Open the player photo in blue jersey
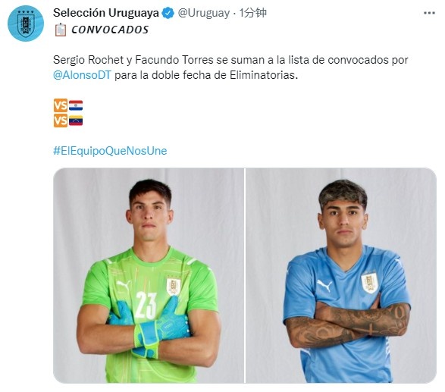This screenshot has width=445, height=392. (341, 275)
